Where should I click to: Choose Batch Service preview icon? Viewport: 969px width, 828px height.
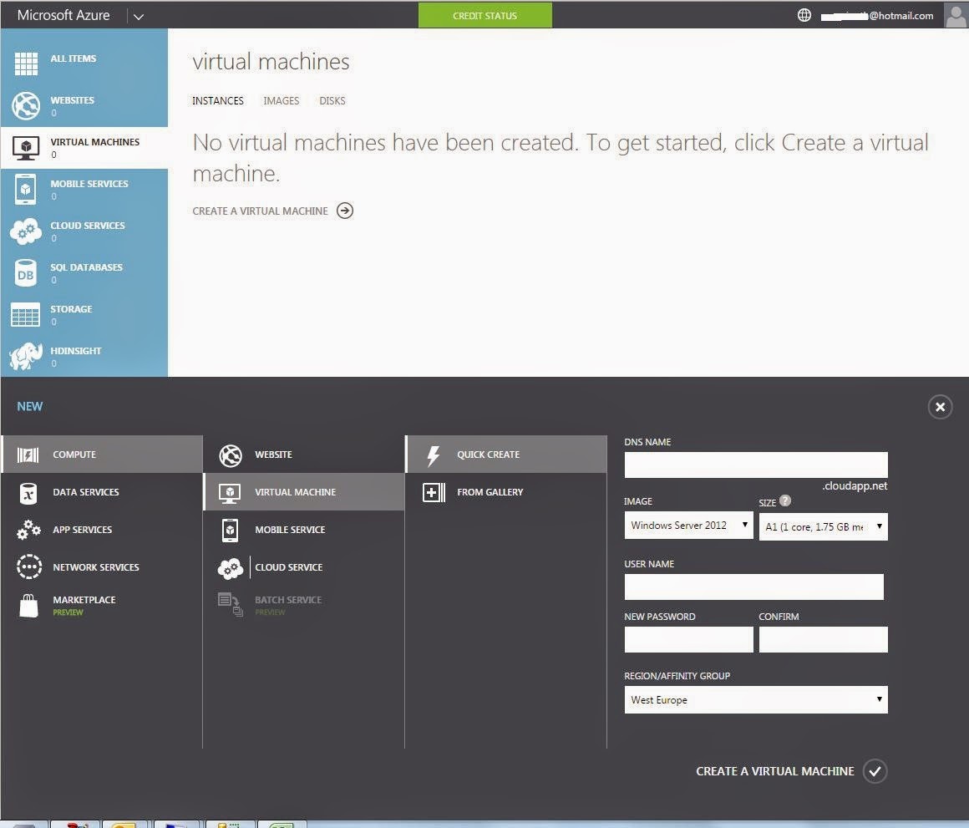pyautogui.click(x=230, y=604)
